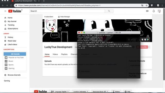Click the page vertical scrollbar

[x=164, y=44]
